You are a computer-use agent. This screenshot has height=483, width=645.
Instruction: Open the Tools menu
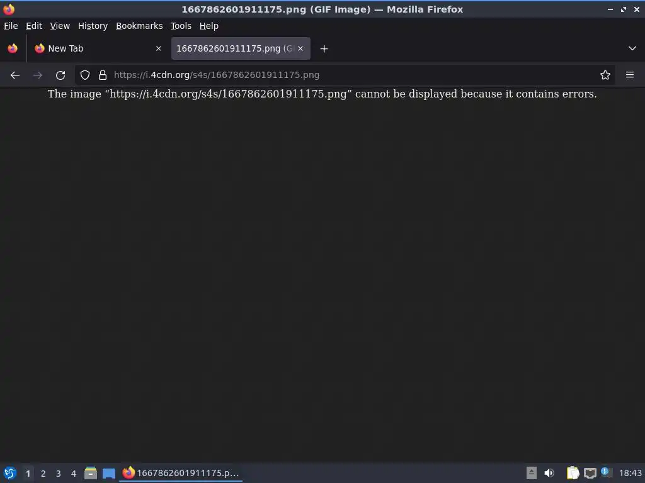(181, 26)
